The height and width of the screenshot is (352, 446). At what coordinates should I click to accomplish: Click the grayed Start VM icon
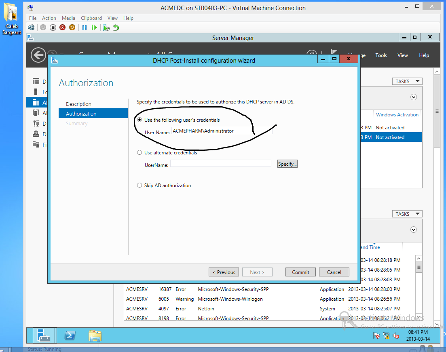tap(43, 27)
